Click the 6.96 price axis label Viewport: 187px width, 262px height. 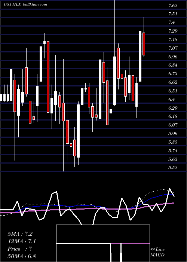pos(173,57)
